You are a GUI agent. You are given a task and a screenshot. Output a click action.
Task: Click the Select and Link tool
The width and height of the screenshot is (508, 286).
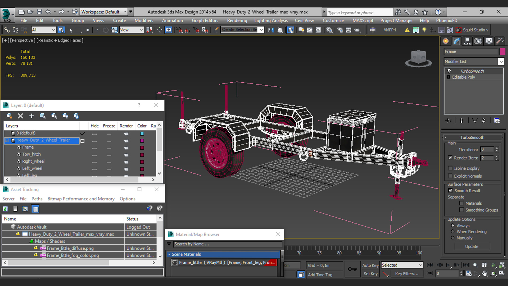click(x=7, y=30)
